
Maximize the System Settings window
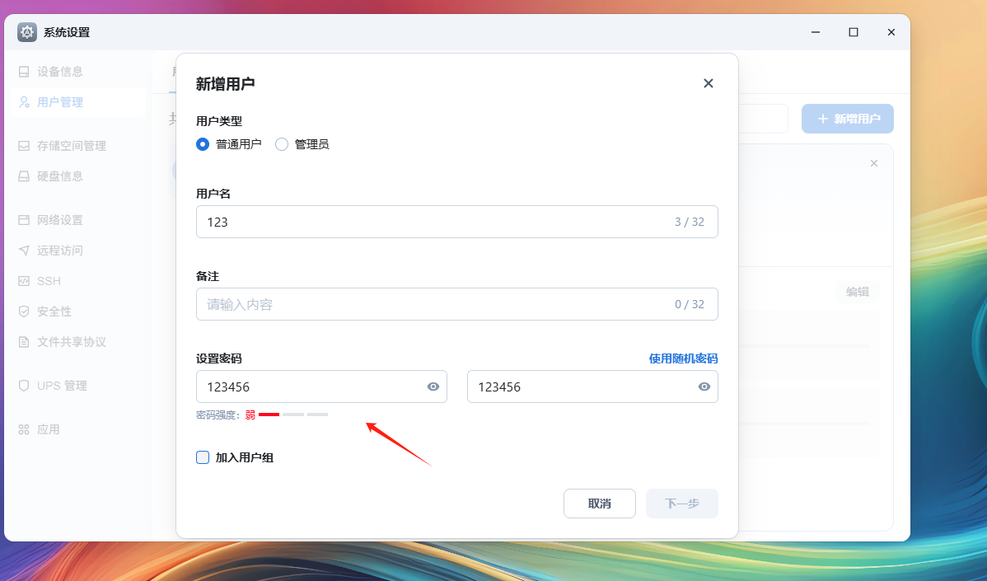pyautogui.click(x=854, y=32)
